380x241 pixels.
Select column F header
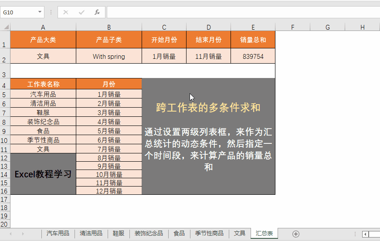pos(293,27)
